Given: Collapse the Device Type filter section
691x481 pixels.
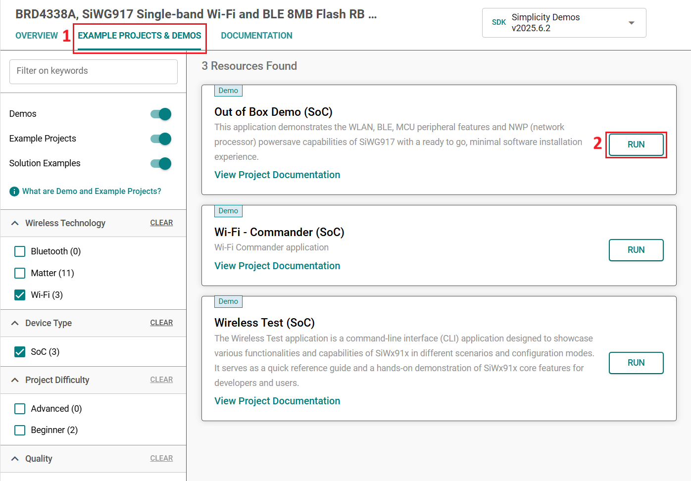Looking at the screenshot, I should coord(15,323).
